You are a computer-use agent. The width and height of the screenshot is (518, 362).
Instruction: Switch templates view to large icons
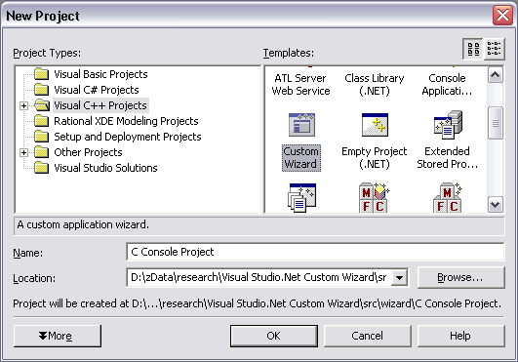(473, 49)
